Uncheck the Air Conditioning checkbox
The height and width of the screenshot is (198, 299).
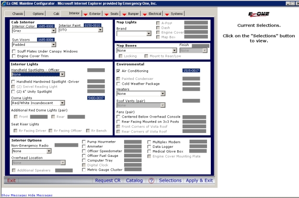(x=118, y=71)
